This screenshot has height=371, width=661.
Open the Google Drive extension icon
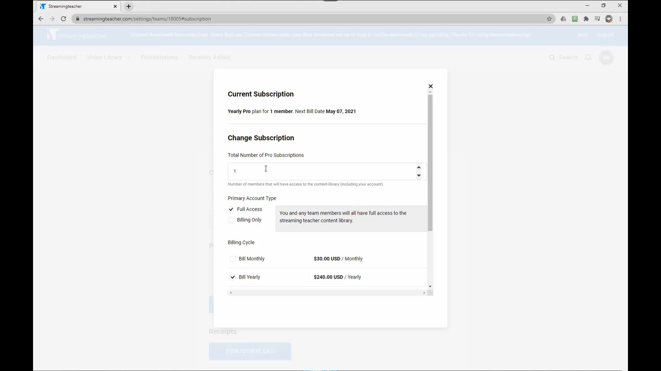(x=563, y=19)
